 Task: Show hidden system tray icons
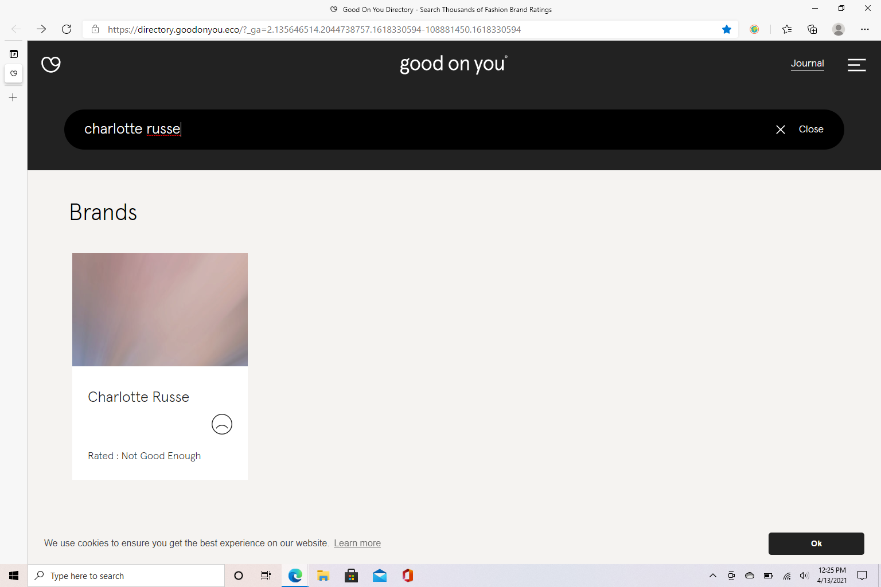click(713, 576)
